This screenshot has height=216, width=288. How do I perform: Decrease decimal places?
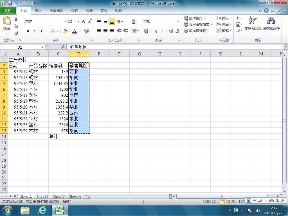177,31
